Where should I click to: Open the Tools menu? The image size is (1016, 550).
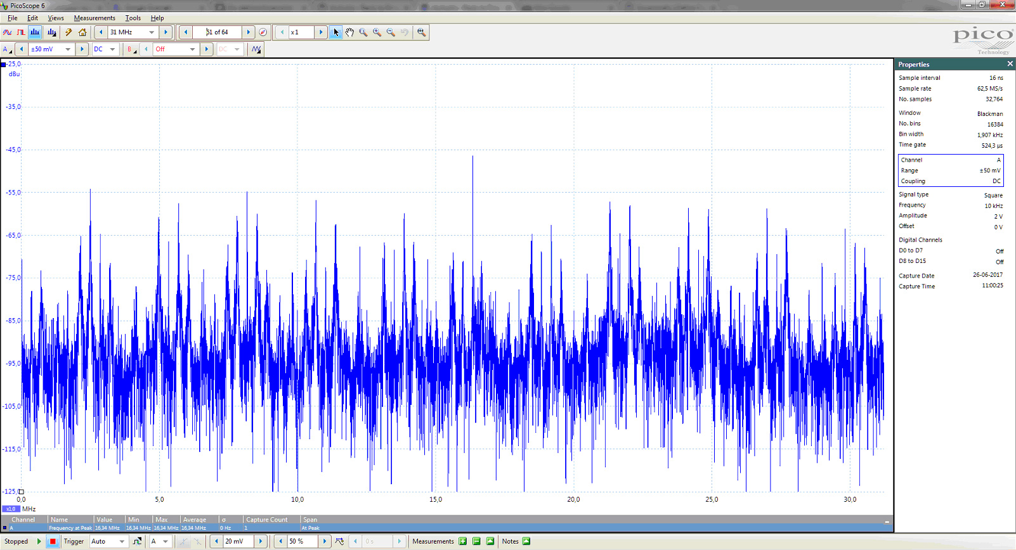(133, 18)
